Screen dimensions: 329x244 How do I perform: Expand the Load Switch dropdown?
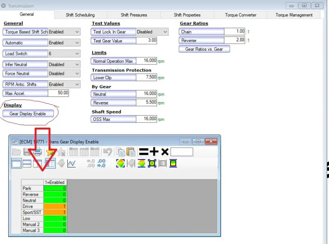64,54
